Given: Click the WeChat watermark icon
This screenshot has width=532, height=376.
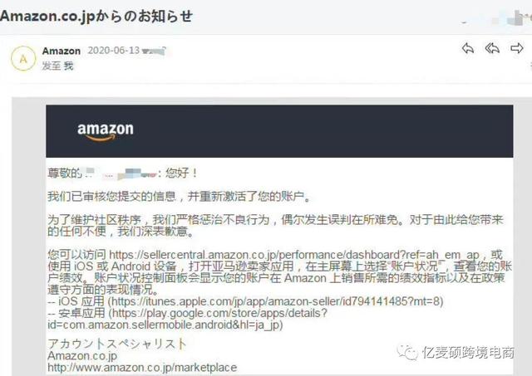Looking at the screenshot, I should click(x=407, y=352).
